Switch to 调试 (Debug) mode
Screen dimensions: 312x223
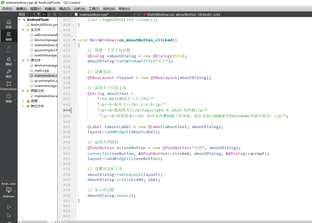[x=9, y=61]
